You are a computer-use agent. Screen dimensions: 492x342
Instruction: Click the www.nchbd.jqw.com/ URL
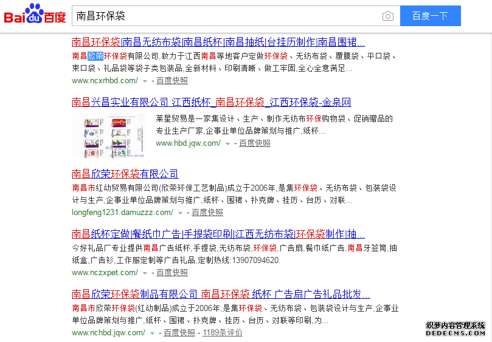(109, 333)
